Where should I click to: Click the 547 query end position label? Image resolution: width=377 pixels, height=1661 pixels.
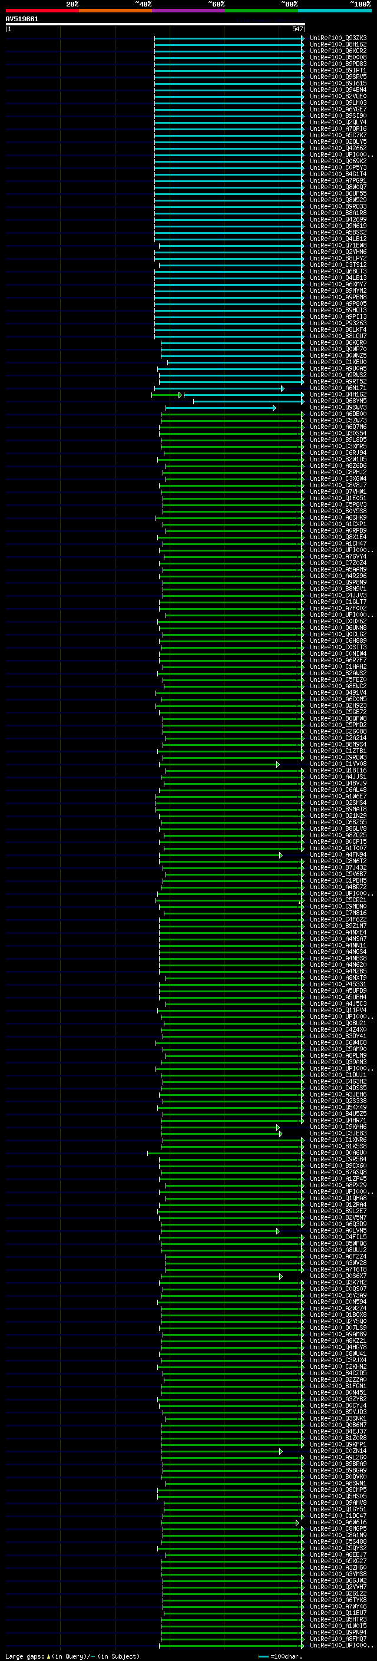[x=297, y=29]
